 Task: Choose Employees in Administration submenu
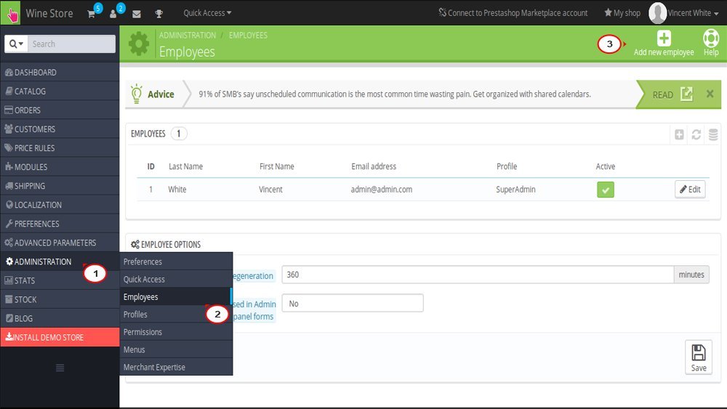tap(176, 297)
